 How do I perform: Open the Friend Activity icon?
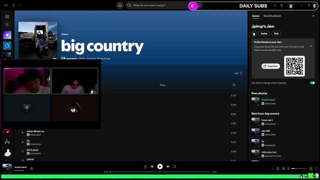click(282, 5)
